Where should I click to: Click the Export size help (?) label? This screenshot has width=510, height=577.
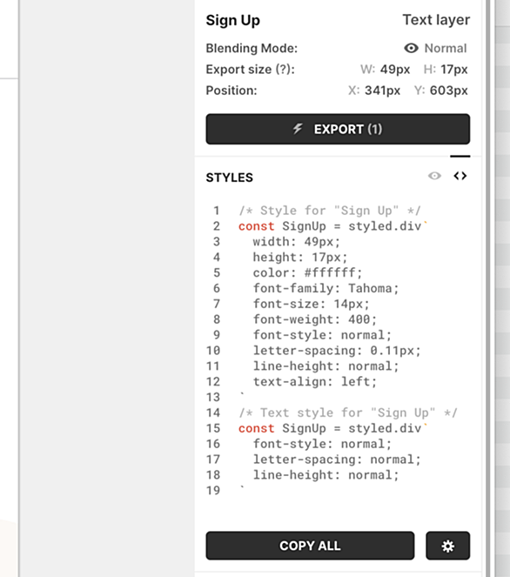coord(251,69)
